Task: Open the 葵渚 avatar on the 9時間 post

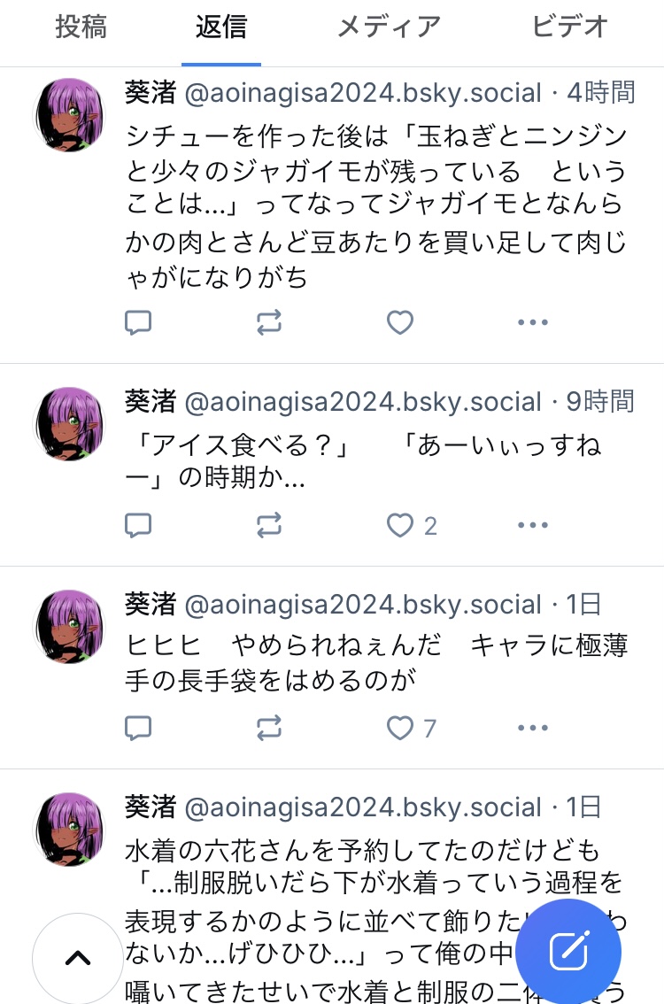Action: pyautogui.click(x=69, y=424)
